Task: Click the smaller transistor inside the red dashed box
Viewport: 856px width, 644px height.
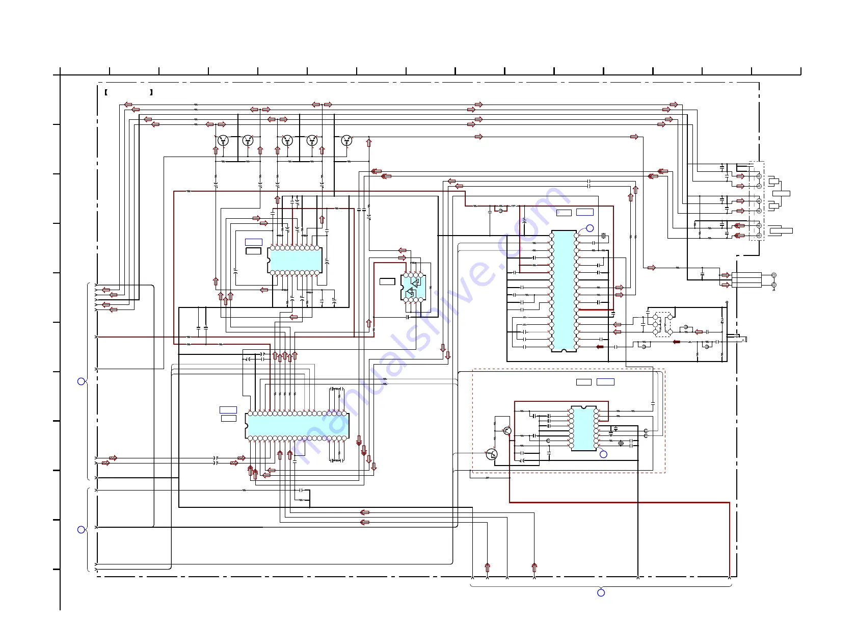Action: 507,431
